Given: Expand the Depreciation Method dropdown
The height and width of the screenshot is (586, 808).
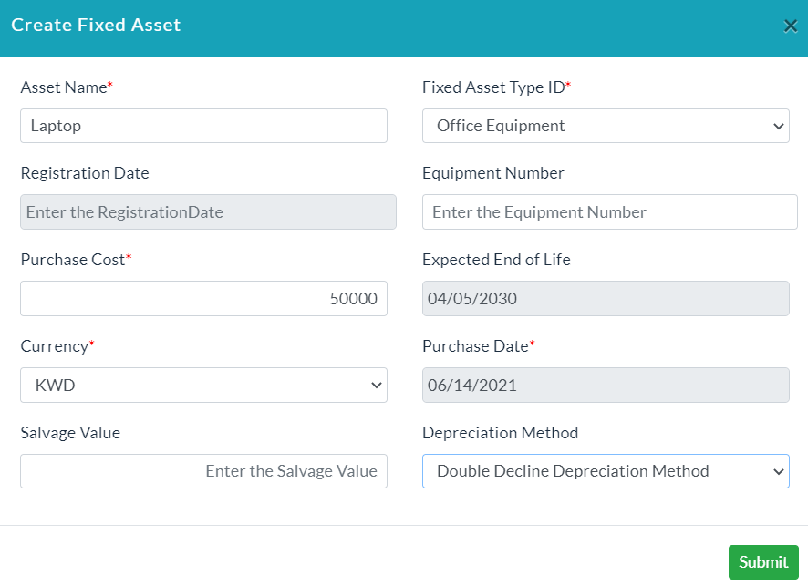Looking at the screenshot, I should pos(606,470).
